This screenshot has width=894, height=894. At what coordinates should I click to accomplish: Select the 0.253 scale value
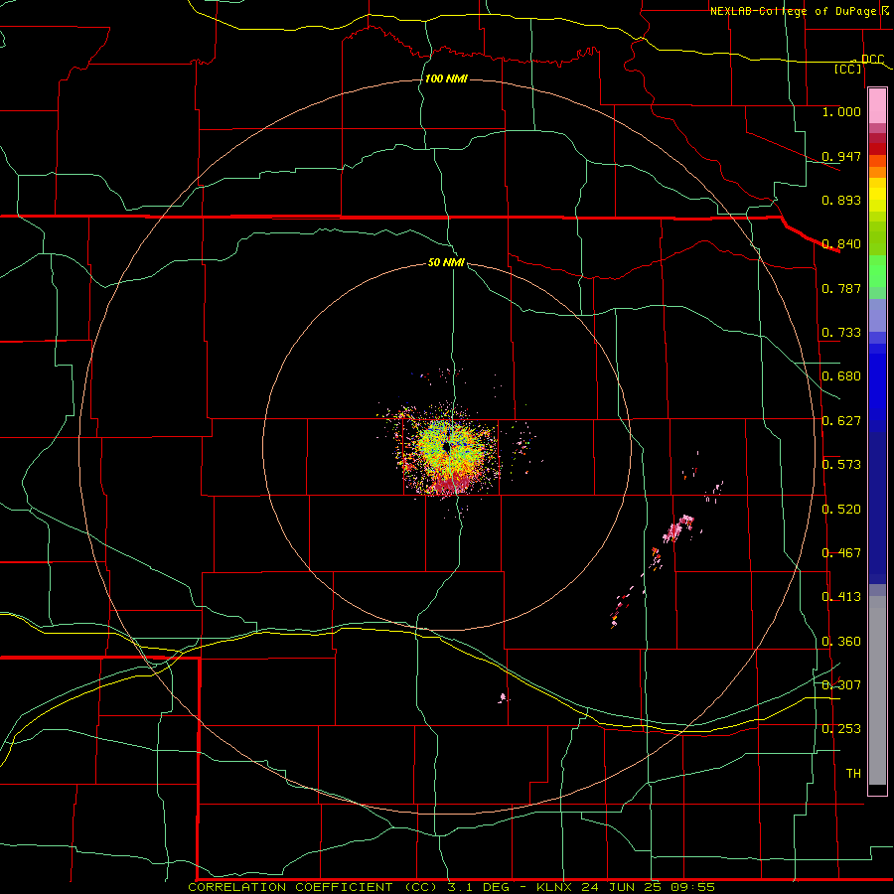pyautogui.click(x=841, y=729)
